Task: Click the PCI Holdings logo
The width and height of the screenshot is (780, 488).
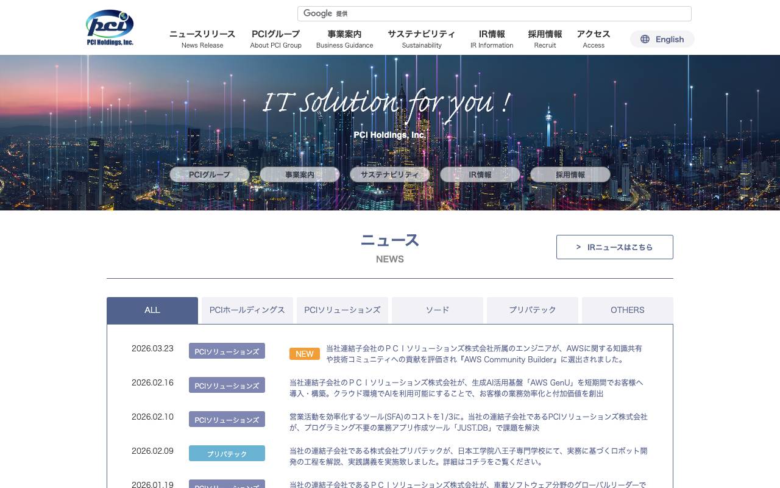Action: click(110, 27)
